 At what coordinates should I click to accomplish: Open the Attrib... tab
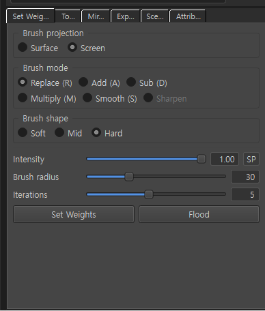pyautogui.click(x=188, y=16)
